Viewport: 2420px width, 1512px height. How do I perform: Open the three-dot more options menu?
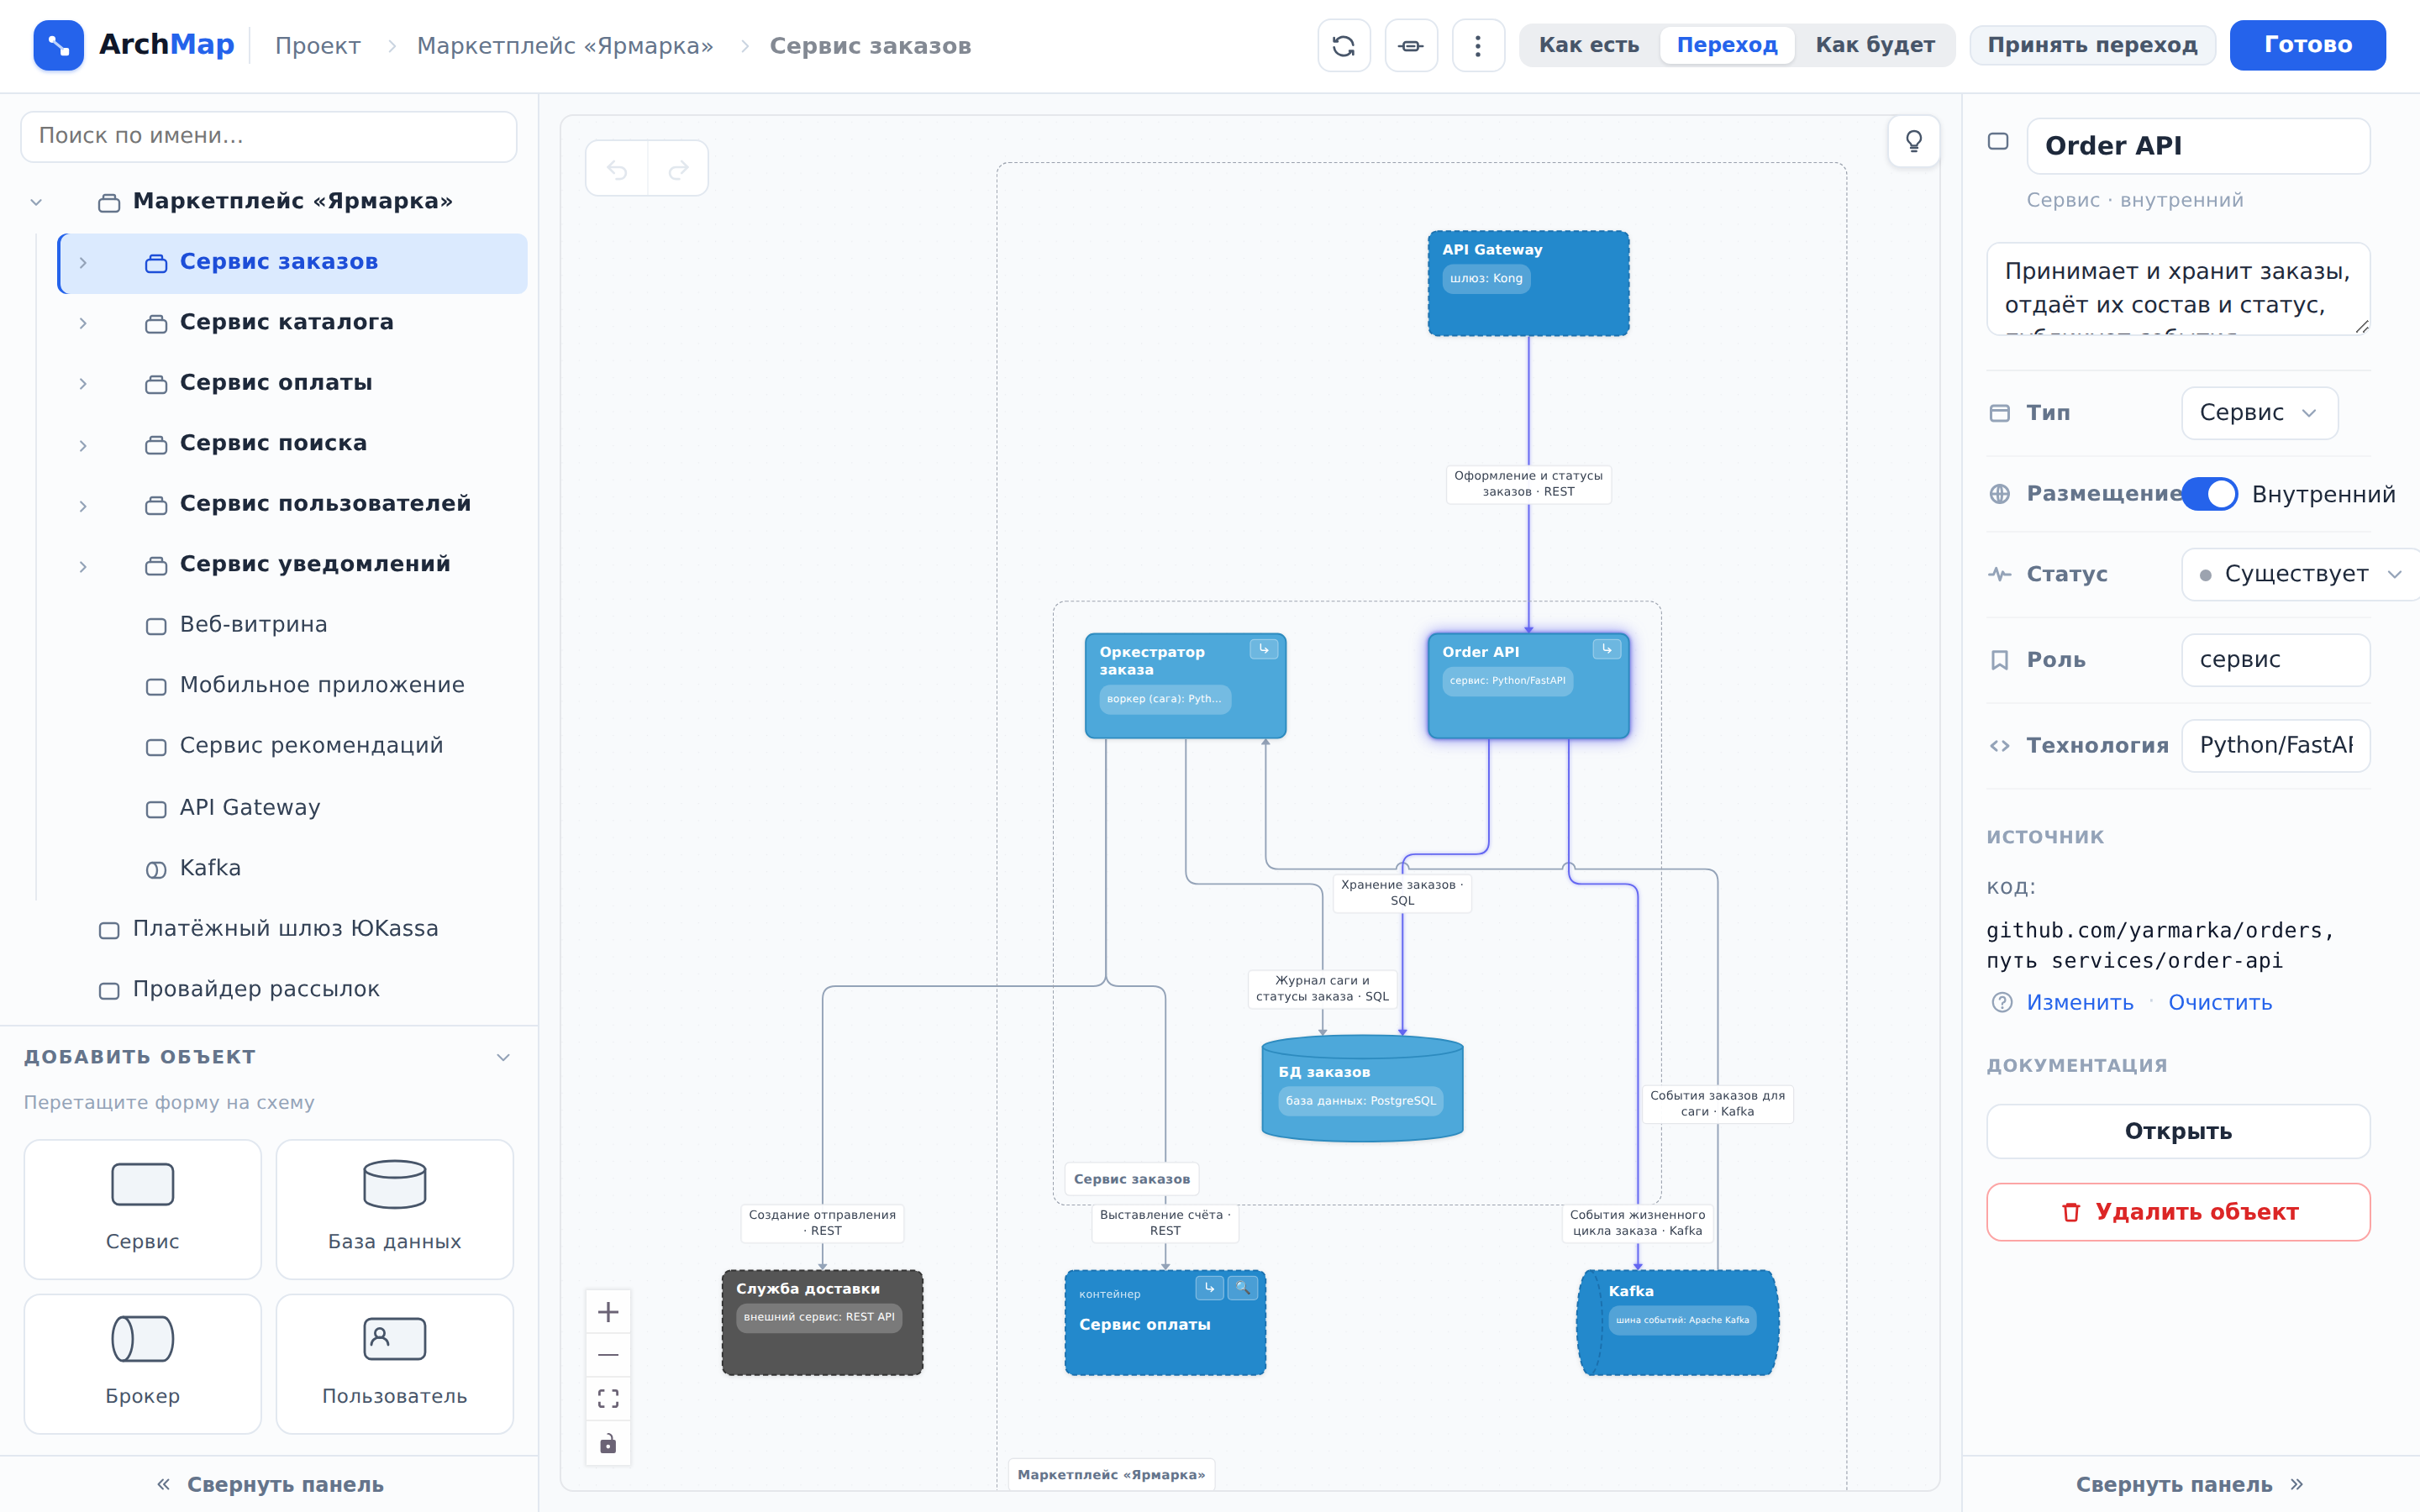(x=1477, y=45)
